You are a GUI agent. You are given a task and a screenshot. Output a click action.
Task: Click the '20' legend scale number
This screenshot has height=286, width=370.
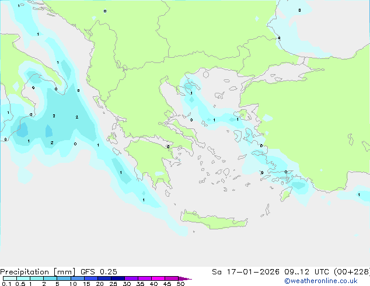[x=100, y=284]
